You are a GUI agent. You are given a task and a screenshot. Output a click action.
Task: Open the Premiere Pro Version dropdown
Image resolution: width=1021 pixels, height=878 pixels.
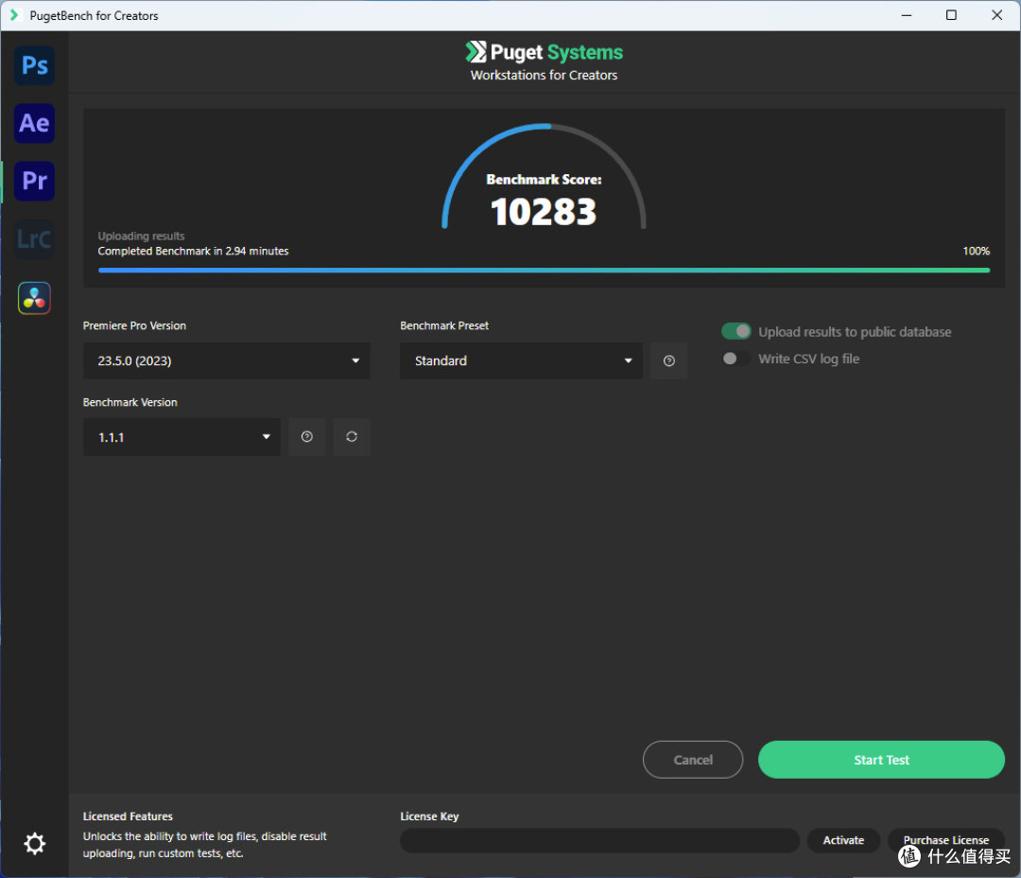[227, 360]
